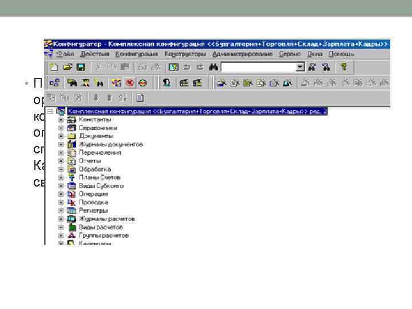Click the green and red circular icon

[142, 83]
